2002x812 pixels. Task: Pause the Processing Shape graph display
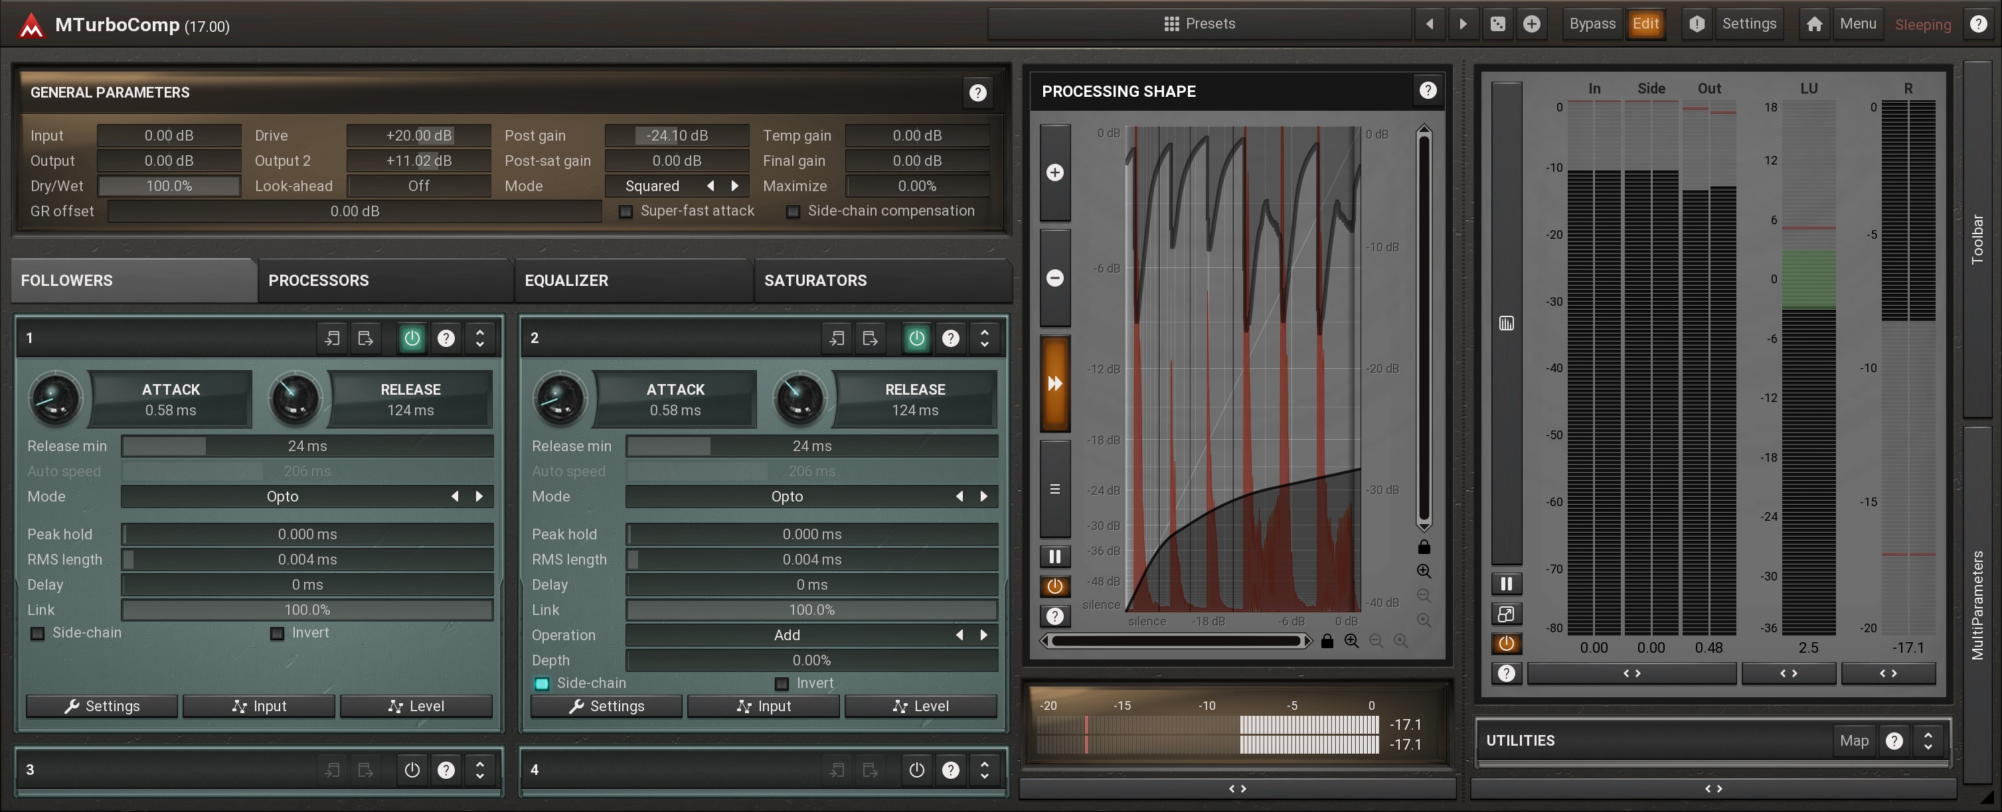1054,556
